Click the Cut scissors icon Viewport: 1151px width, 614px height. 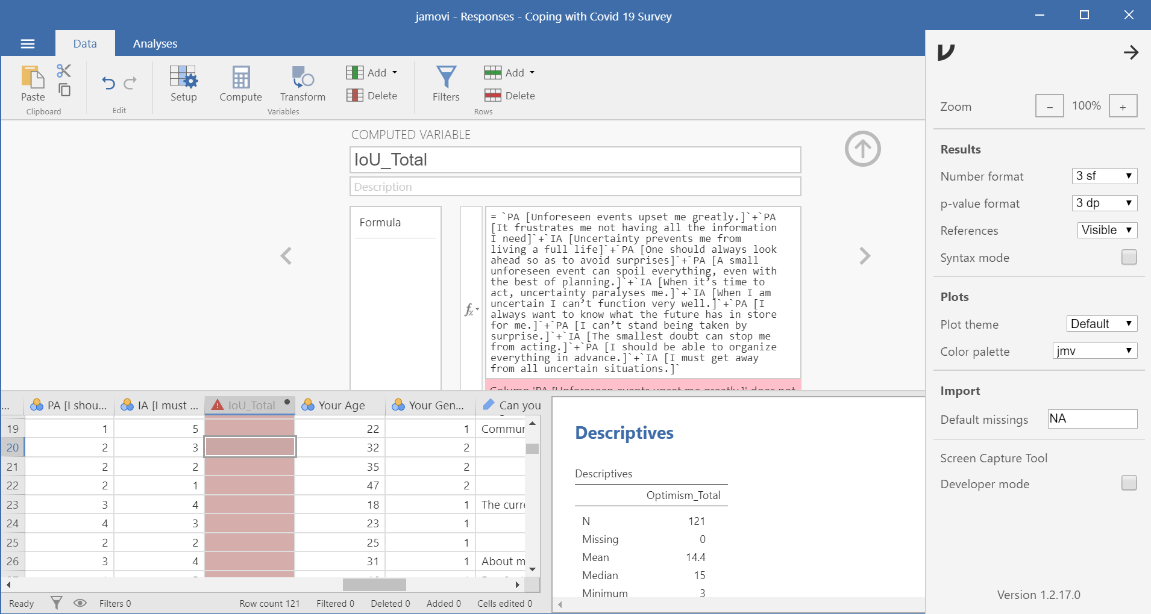(64, 70)
